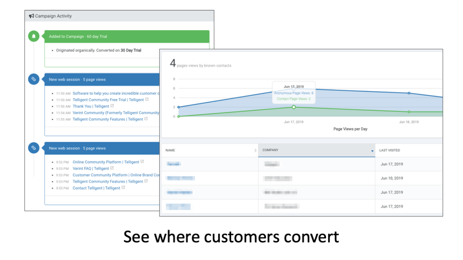Click '30 Day Trial' bold text
This screenshot has width=463, height=260.
pyautogui.click(x=131, y=51)
